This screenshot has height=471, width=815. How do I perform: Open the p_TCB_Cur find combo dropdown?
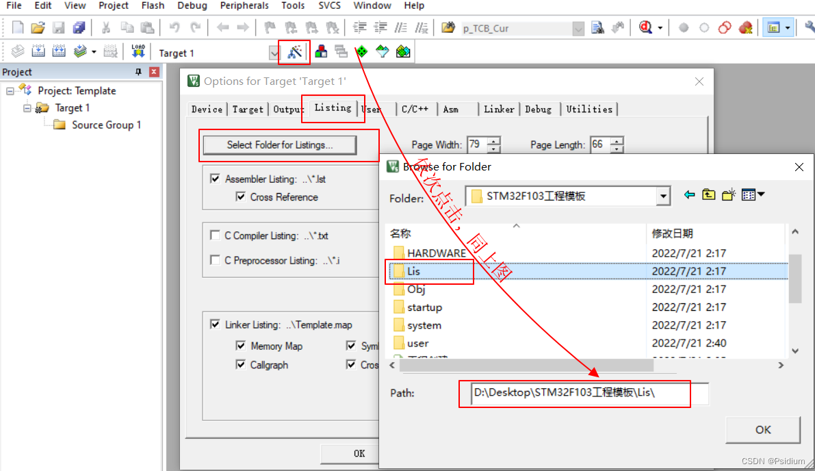[x=578, y=29]
